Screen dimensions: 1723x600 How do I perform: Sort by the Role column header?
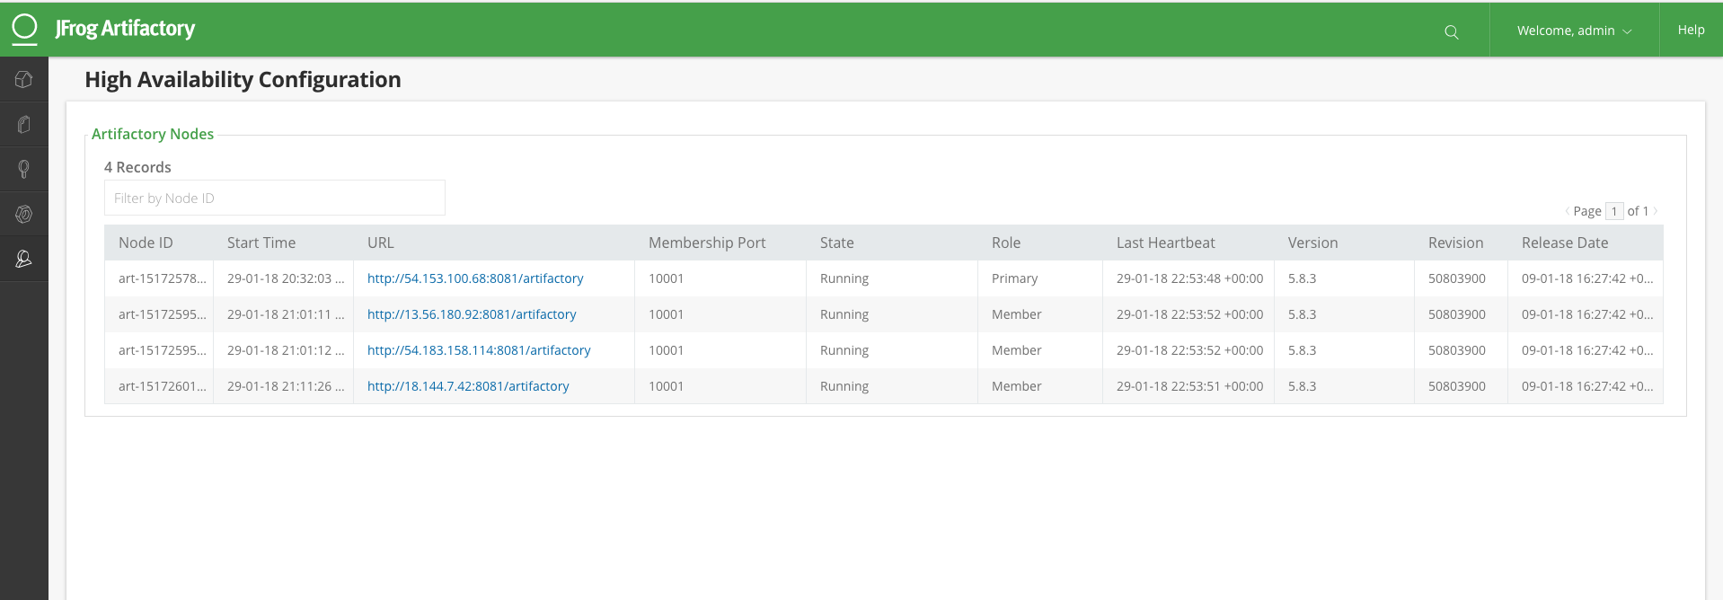pos(1005,243)
